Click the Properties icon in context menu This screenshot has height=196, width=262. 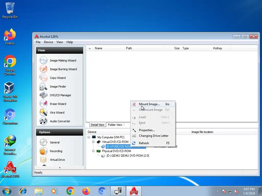(134, 130)
